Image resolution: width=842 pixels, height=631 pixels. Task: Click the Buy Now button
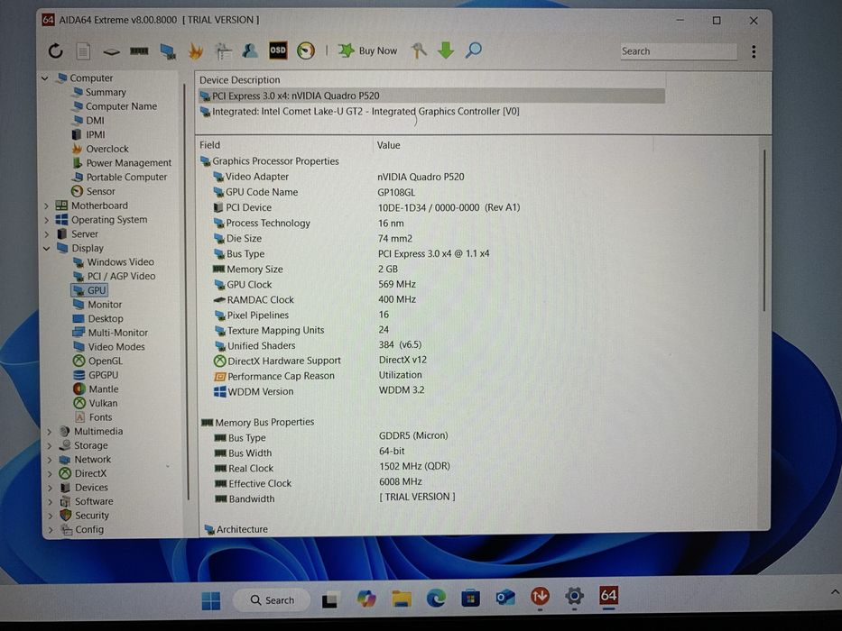tap(368, 51)
